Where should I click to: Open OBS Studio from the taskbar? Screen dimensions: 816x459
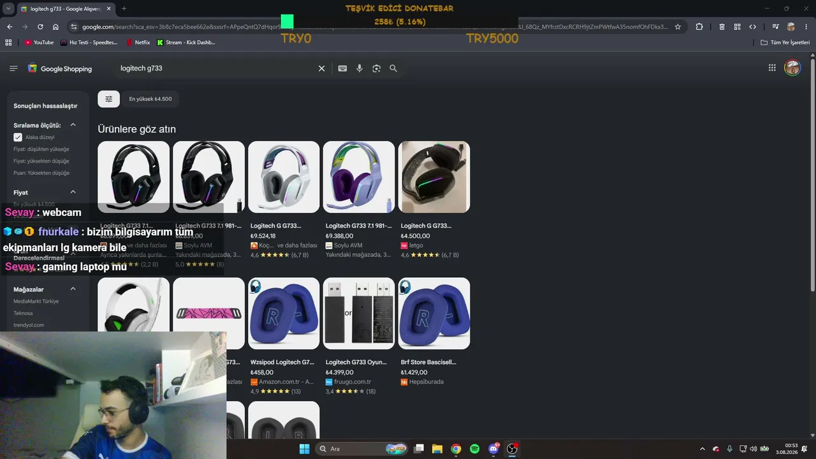[512, 449]
